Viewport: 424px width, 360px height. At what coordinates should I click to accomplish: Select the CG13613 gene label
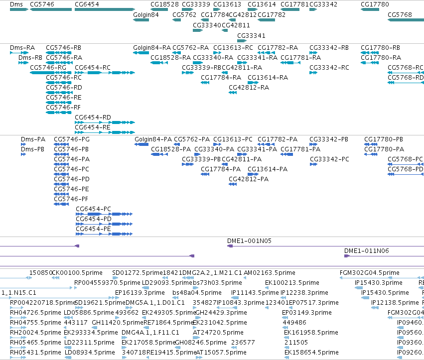click(x=227, y=4)
